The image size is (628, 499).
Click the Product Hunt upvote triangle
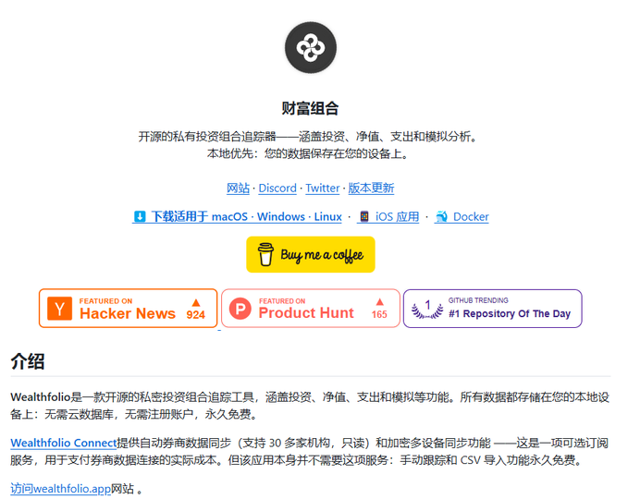click(379, 302)
